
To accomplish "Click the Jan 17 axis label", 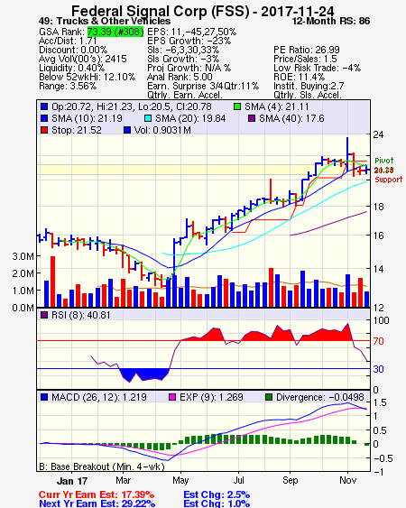I will coord(72,481).
